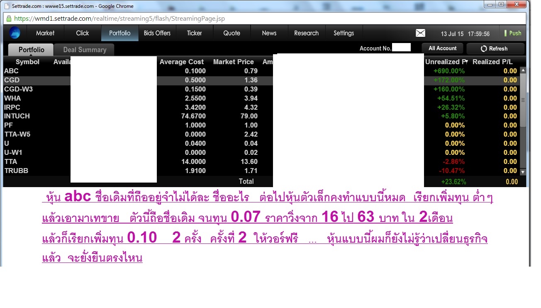
Task: Open the mail envelope icon
Action: 421,33
